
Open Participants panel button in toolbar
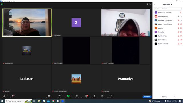(x=49, y=96)
